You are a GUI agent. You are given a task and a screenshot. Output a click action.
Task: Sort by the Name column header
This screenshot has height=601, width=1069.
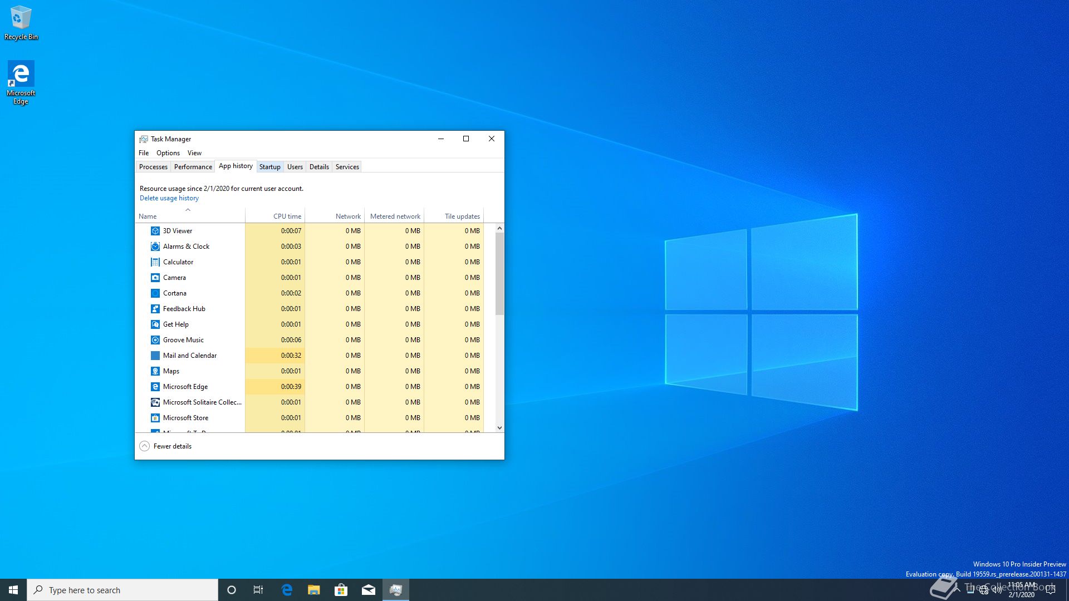148,216
